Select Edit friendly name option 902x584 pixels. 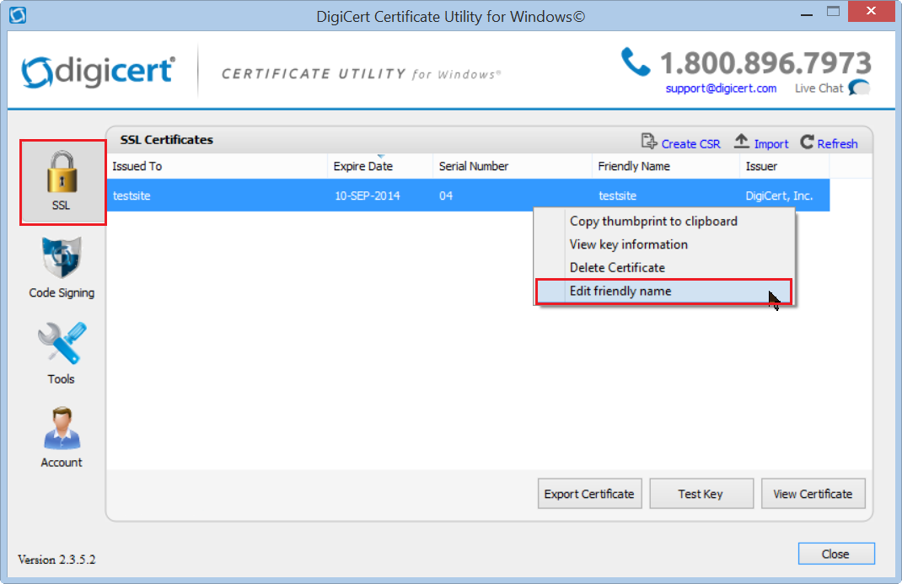(620, 291)
